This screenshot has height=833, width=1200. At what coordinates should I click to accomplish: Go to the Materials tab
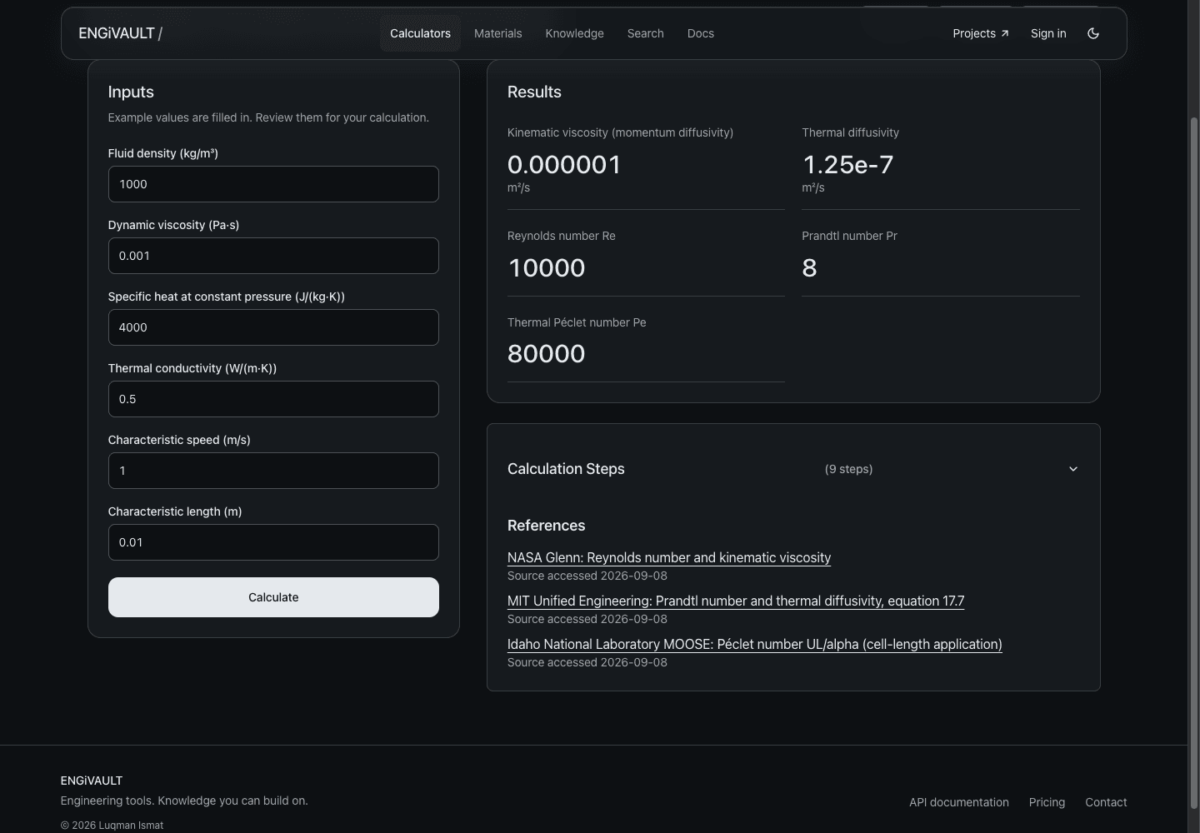(x=498, y=33)
